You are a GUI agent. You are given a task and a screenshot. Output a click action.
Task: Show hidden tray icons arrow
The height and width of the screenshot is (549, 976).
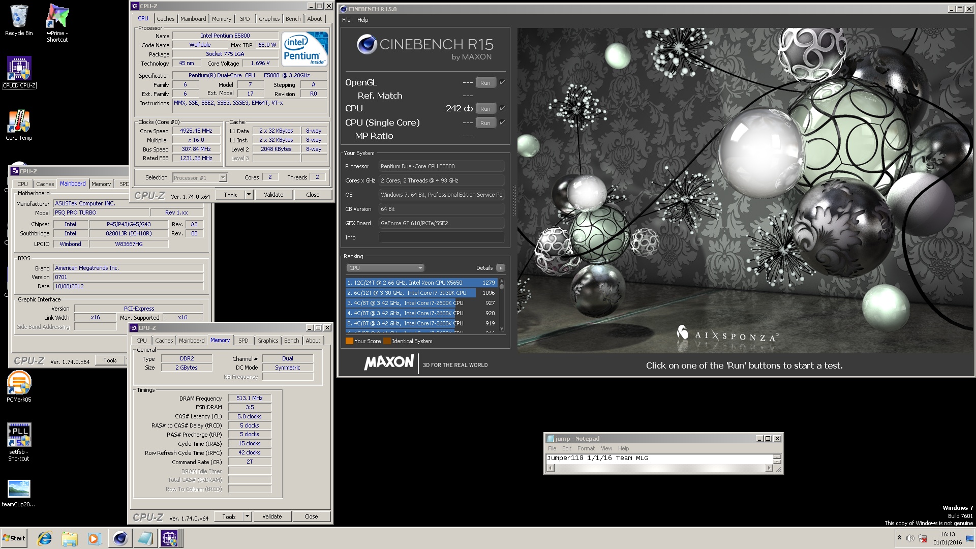click(899, 538)
